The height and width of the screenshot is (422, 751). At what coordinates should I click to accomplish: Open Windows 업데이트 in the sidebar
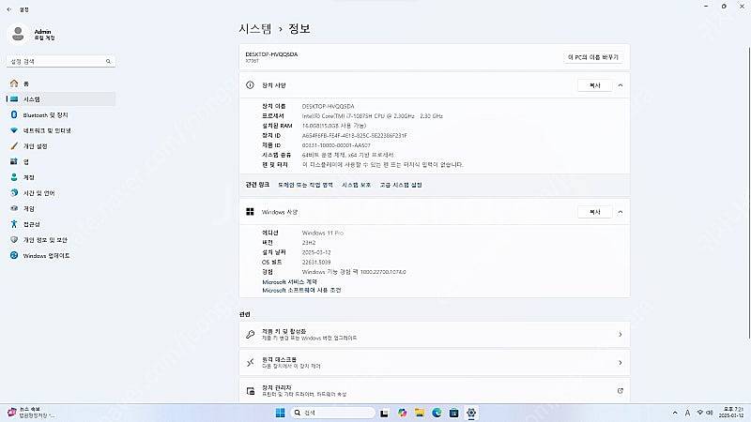[x=61, y=255]
